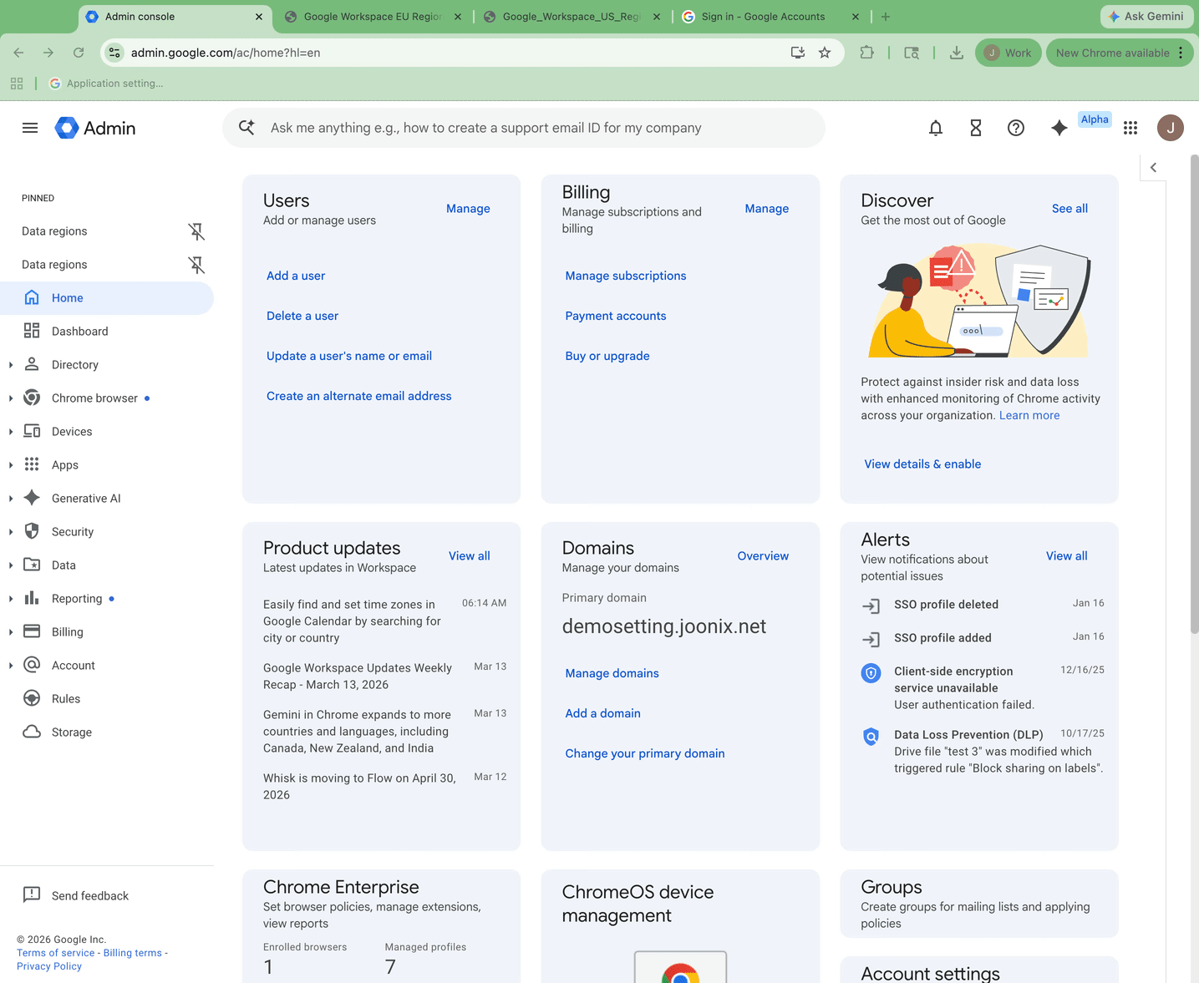The width and height of the screenshot is (1199, 983).
Task: Expand the Directory menu arrow
Action: click(x=11, y=365)
